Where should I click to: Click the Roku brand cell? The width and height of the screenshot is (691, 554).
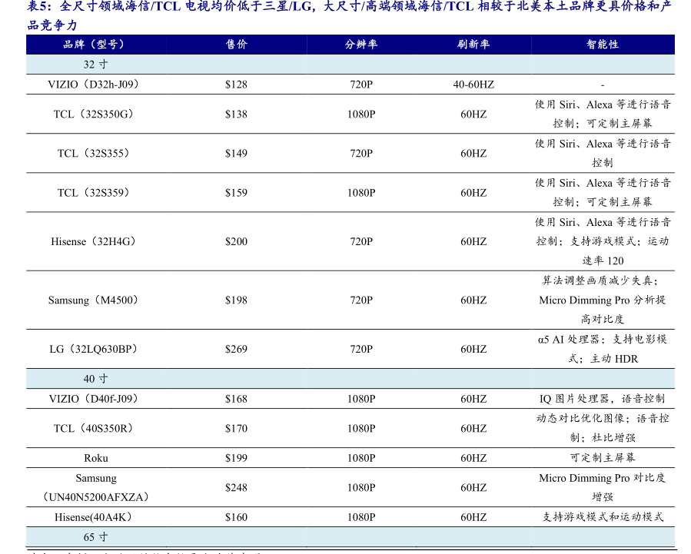pyautogui.click(x=96, y=458)
